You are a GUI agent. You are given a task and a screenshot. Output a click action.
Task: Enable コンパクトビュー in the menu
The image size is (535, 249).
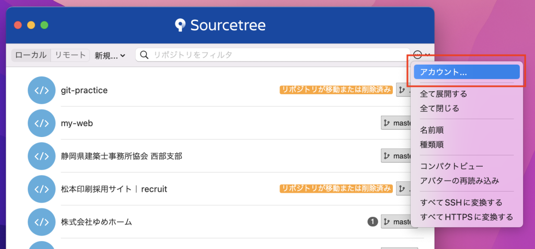pyautogui.click(x=451, y=166)
